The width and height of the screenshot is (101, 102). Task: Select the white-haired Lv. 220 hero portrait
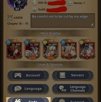50,49
